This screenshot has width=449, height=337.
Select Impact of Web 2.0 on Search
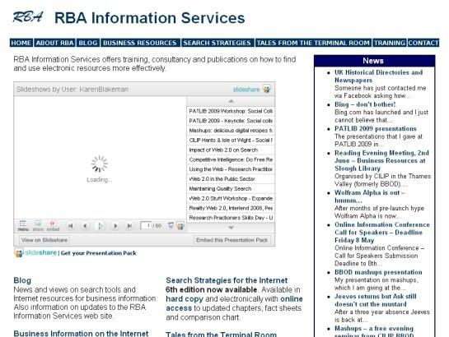(231, 150)
